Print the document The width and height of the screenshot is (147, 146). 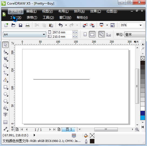28,25
